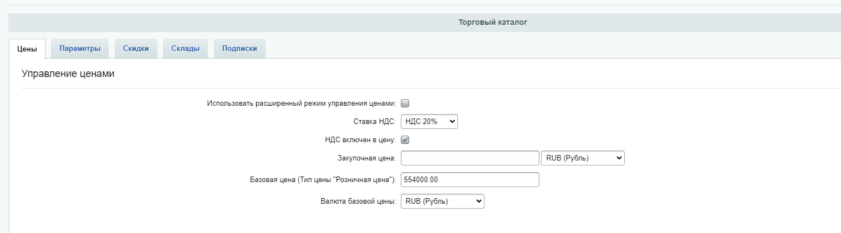Screen dimensions: 841x233
Task: Open the Параметры tab
Action: tap(80, 49)
